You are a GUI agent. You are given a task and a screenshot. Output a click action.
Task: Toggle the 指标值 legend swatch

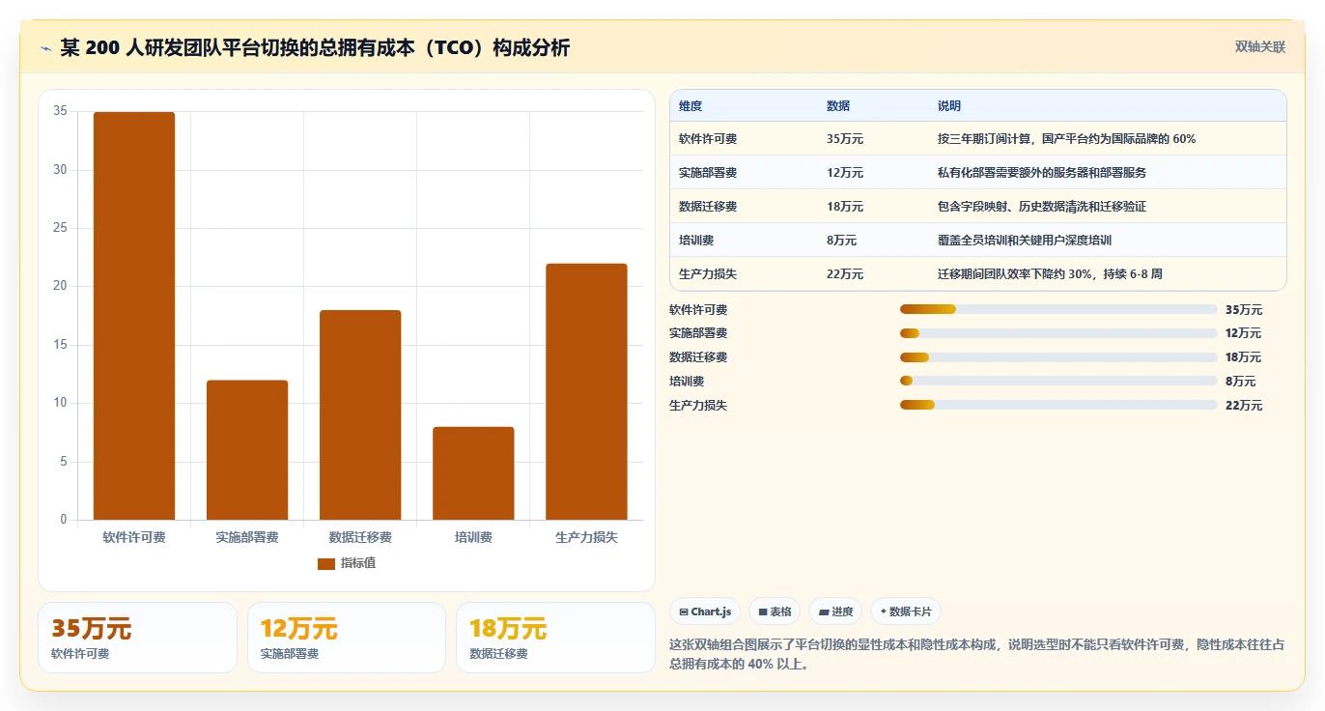pos(326,563)
